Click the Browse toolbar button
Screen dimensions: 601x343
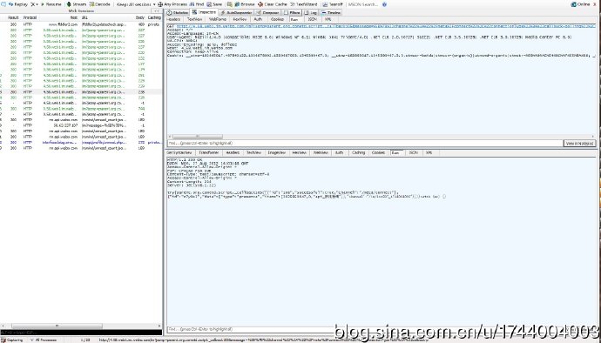(x=245, y=4)
